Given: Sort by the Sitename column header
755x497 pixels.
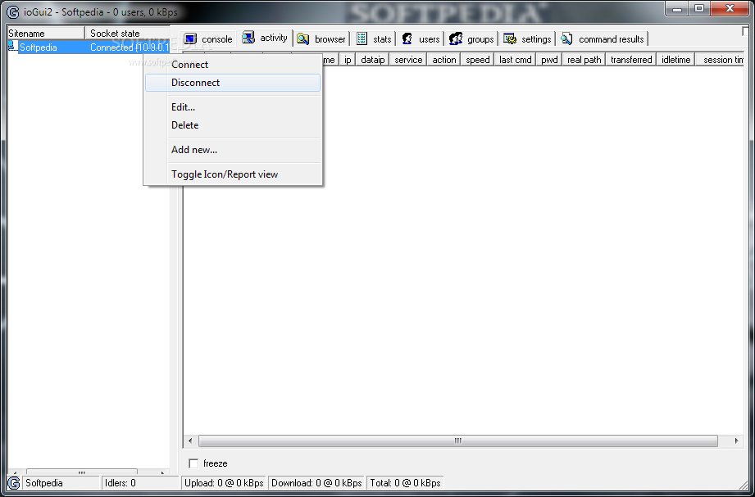Looking at the screenshot, I should tap(46, 34).
